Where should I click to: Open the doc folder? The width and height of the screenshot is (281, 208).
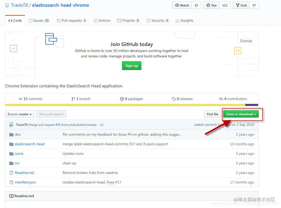(18, 135)
